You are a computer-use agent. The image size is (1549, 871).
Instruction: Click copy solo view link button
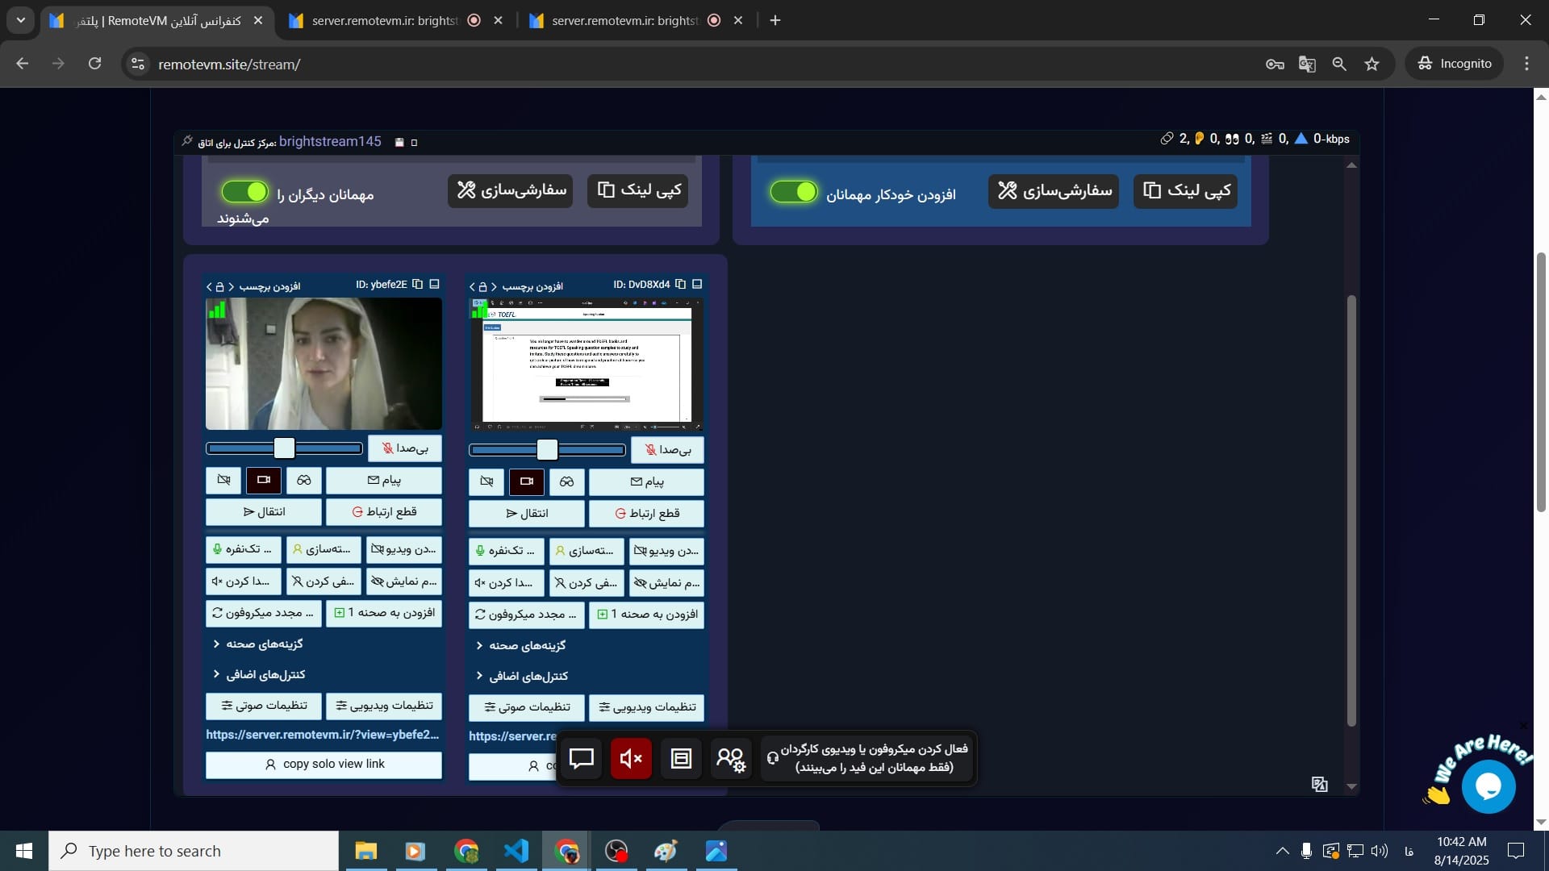click(324, 764)
